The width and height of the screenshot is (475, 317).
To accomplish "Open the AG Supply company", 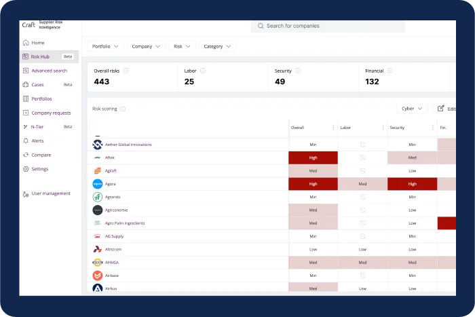I will pyautogui.click(x=114, y=236).
